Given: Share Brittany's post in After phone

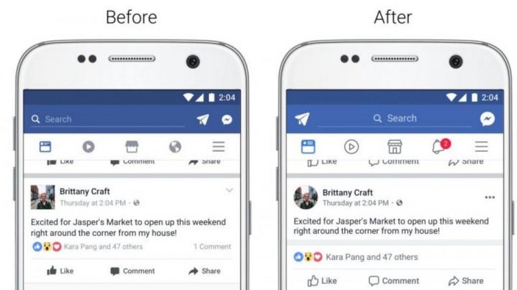Looking at the screenshot, I should click(466, 281).
